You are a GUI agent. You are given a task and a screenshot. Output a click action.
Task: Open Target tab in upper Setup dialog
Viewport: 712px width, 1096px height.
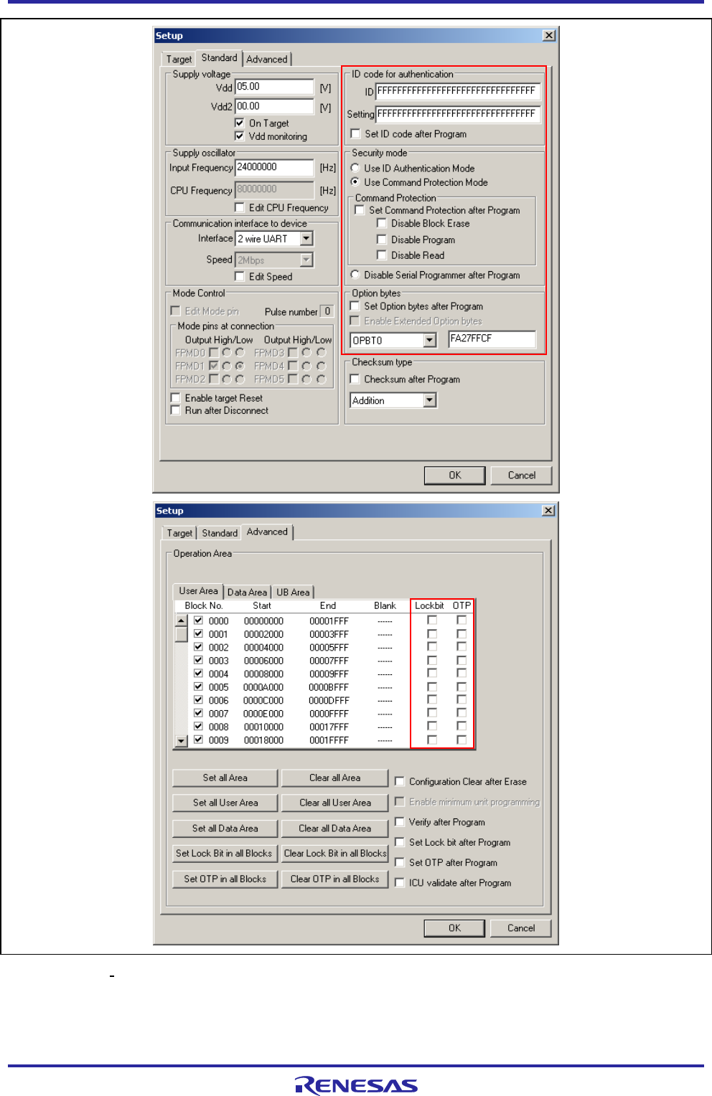pyautogui.click(x=179, y=59)
